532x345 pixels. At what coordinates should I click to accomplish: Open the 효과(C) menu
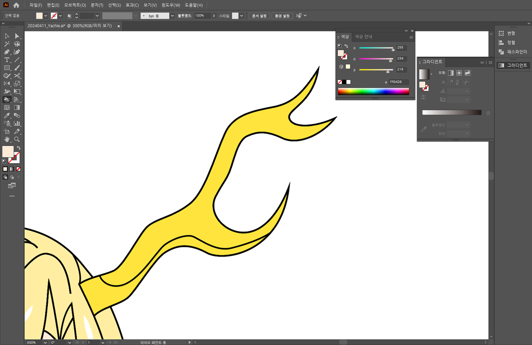[x=132, y=5]
